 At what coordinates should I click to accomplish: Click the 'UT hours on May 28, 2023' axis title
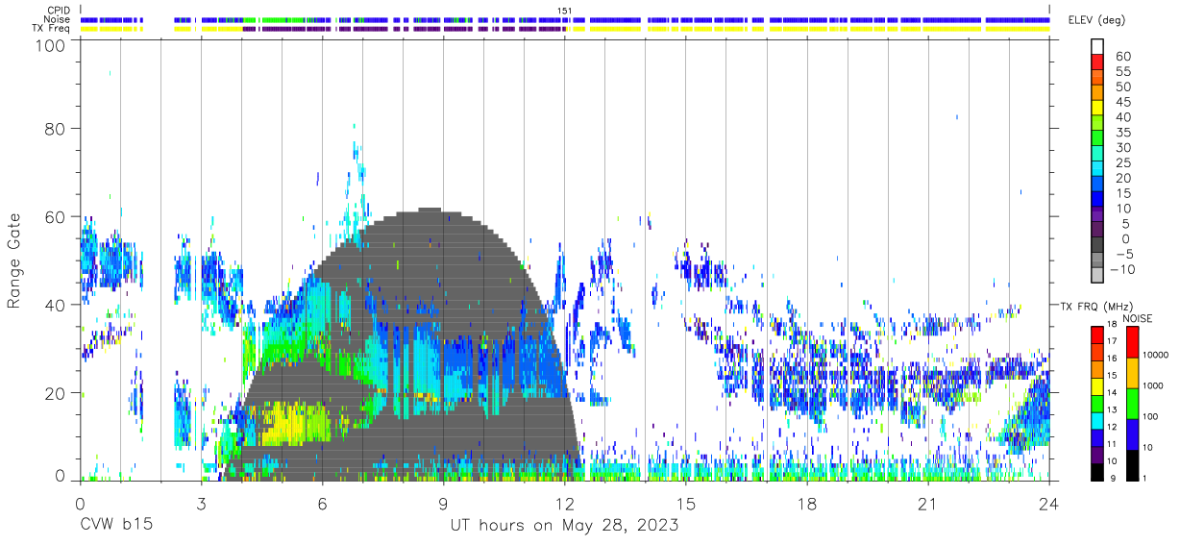click(565, 526)
